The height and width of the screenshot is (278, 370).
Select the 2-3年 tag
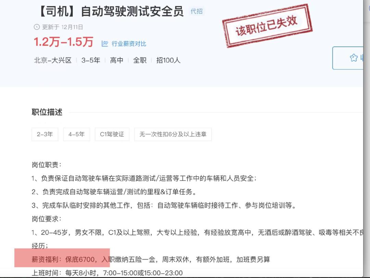pos(45,134)
